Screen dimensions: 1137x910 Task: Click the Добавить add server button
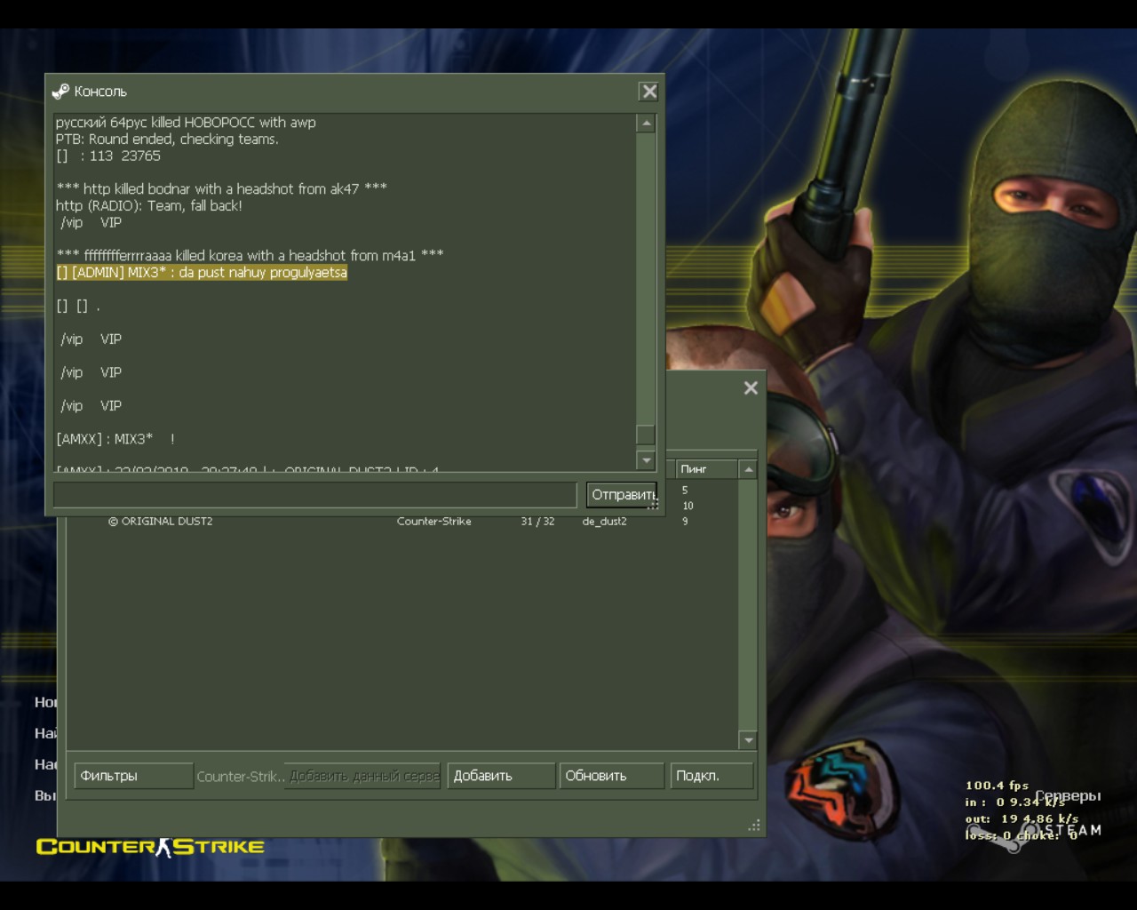pos(501,776)
